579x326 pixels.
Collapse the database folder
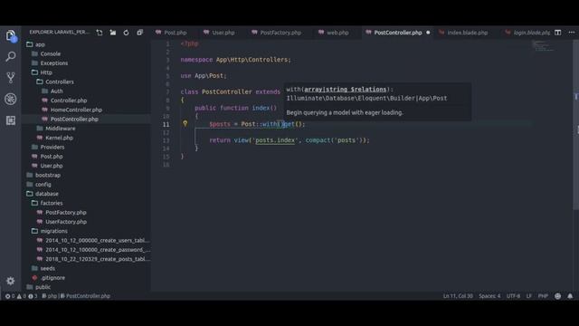click(46, 194)
